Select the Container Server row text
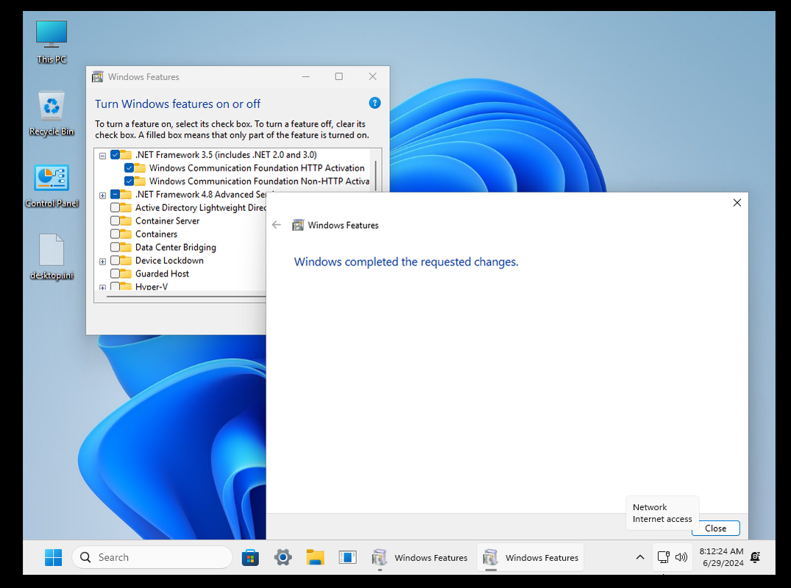791x588 pixels. coord(167,220)
